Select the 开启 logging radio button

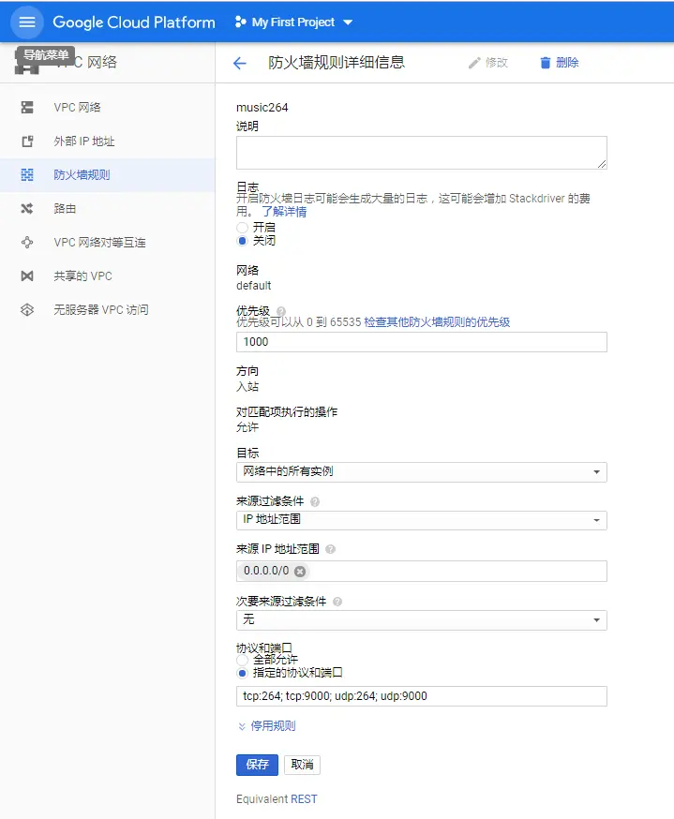pos(242,228)
